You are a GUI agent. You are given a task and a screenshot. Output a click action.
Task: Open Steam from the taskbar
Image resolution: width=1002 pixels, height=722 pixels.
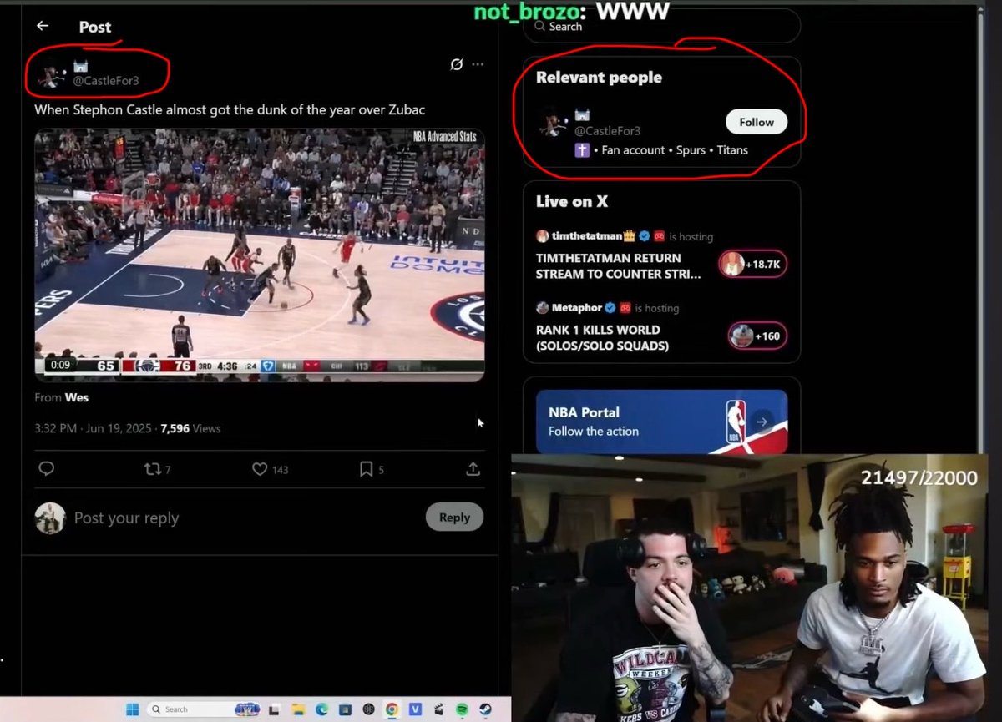[485, 709]
